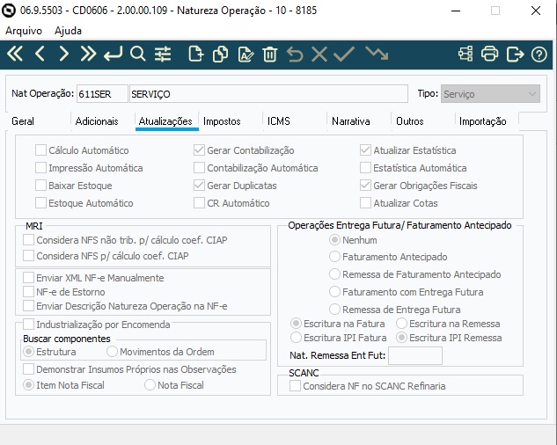Image resolution: width=557 pixels, height=445 pixels.
Task: Check Considera NFS não trib. CIAP
Action: click(28, 240)
